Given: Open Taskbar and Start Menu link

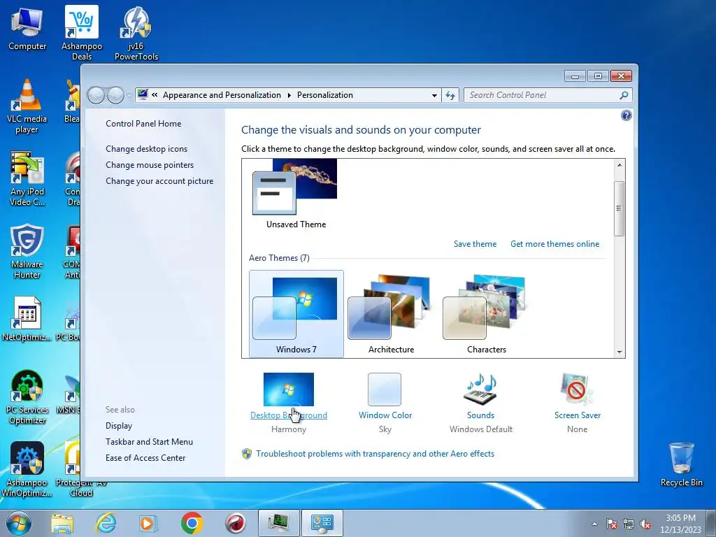Looking at the screenshot, I should [150, 442].
